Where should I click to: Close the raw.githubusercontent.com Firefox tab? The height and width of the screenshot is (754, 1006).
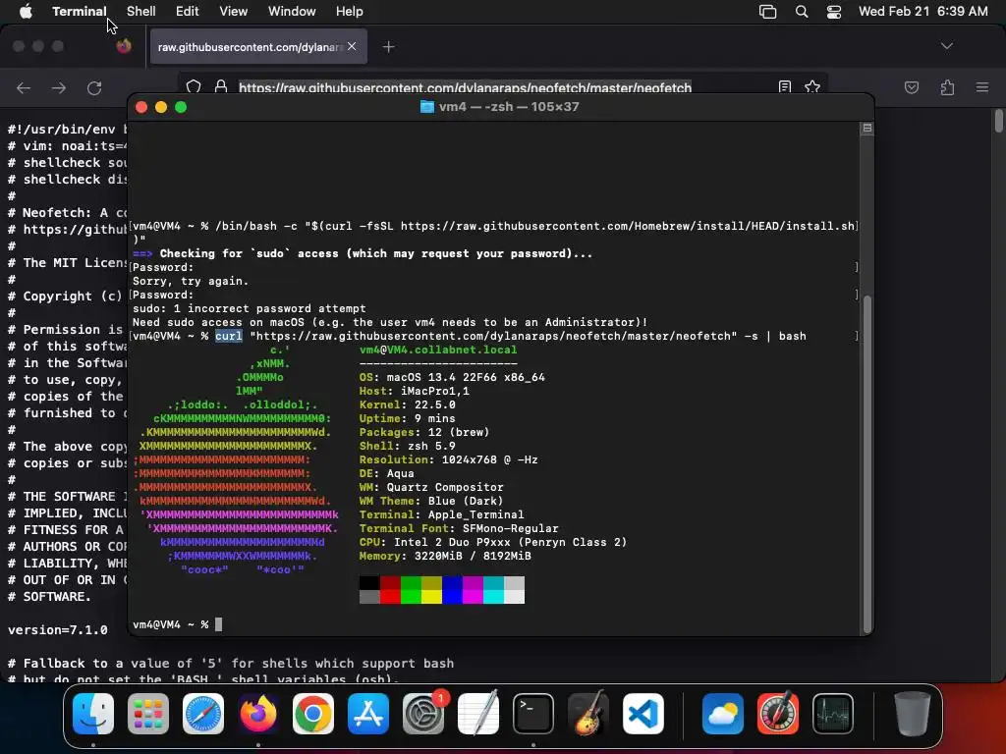tap(352, 46)
